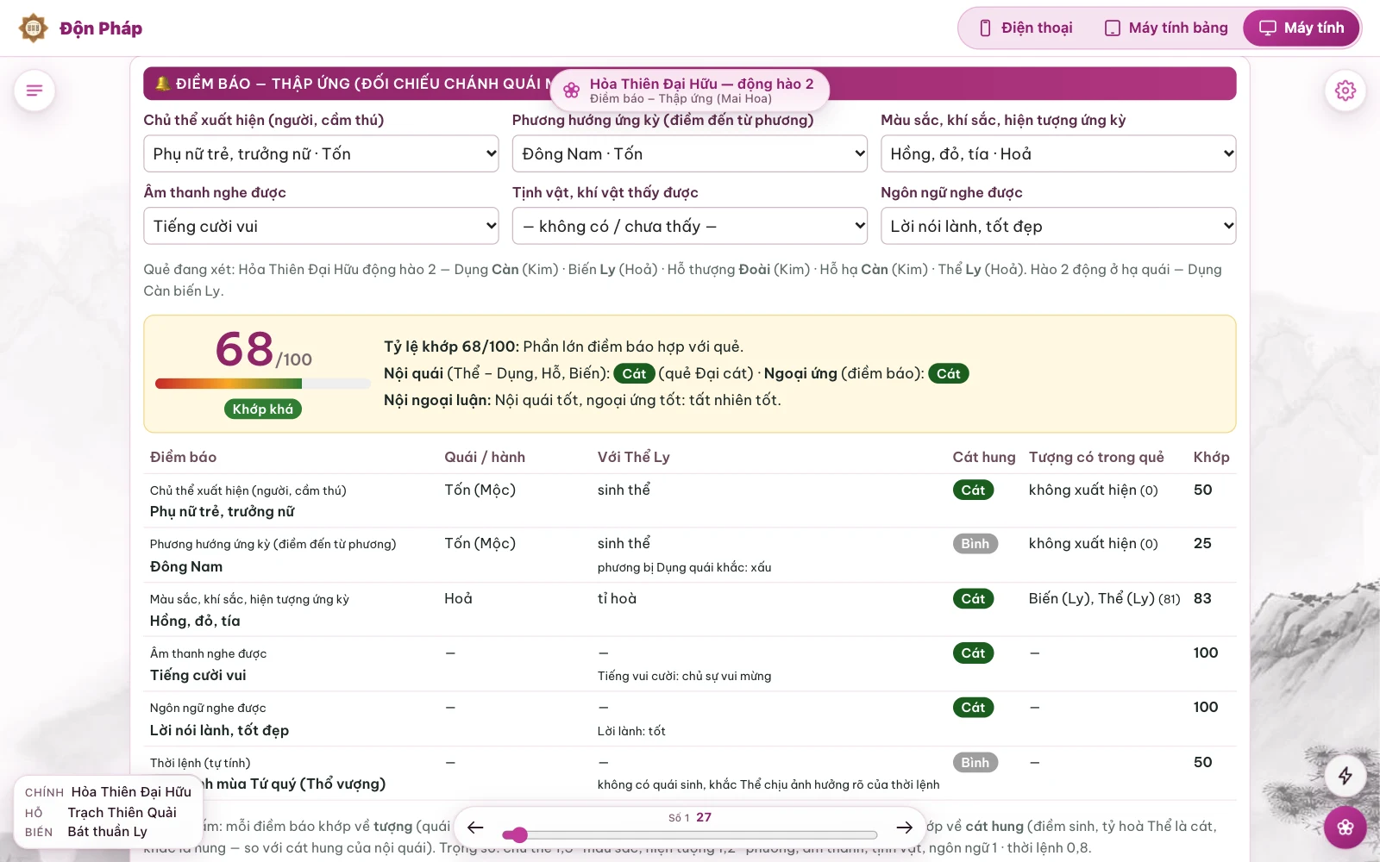1380x862 pixels.
Task: Click the 'Với Thể Ly' column header
Action: 634,457
